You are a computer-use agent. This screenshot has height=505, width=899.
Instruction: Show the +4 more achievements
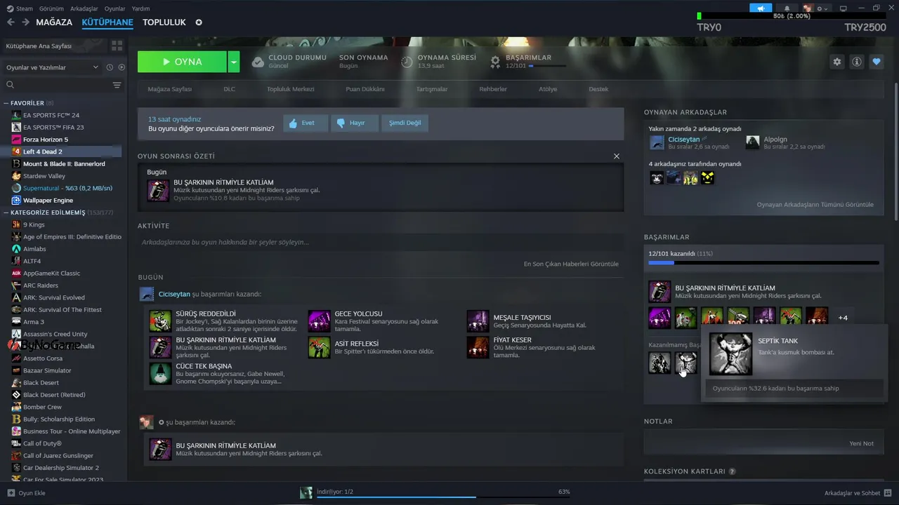843,318
